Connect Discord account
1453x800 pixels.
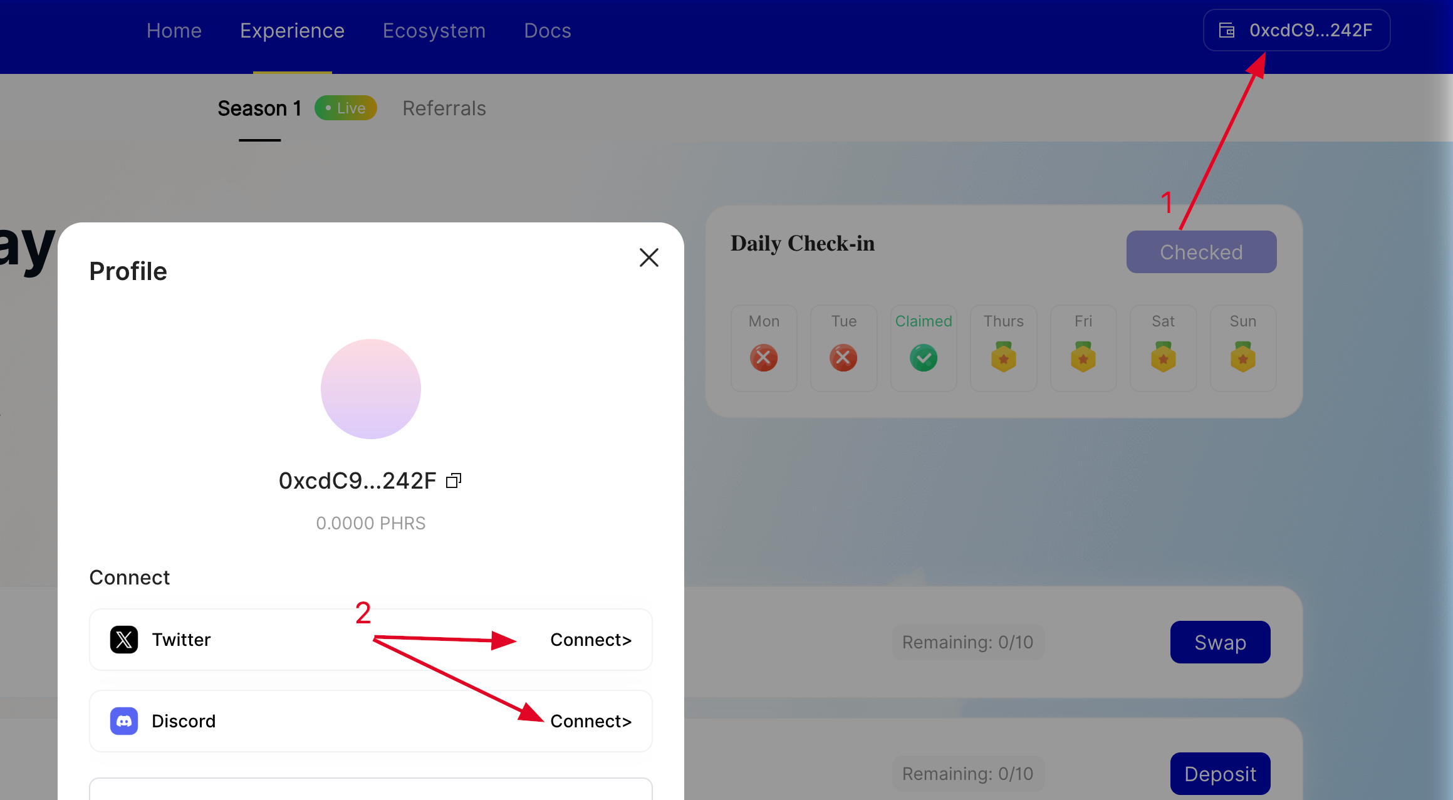(x=590, y=721)
